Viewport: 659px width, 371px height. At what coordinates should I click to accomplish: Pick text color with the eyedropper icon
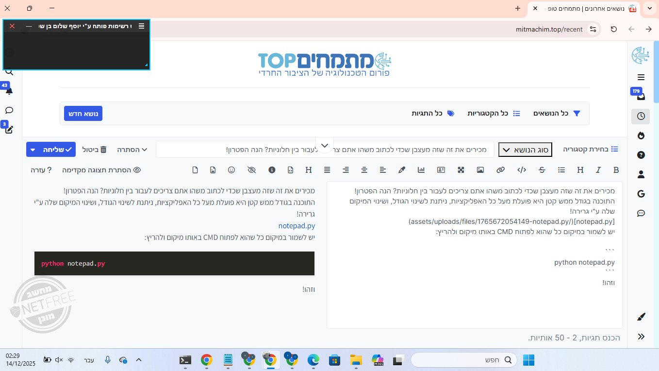401,170
